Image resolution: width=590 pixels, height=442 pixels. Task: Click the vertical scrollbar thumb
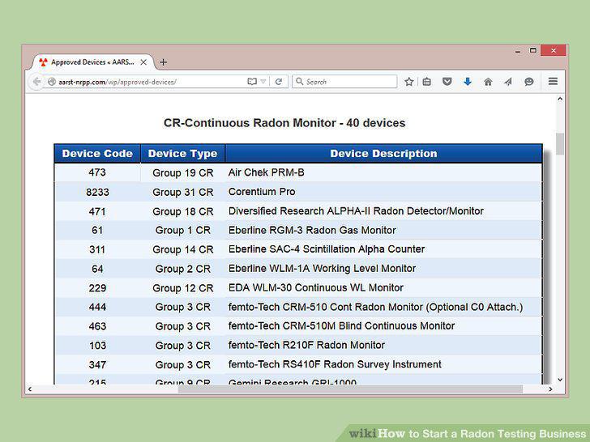560,143
